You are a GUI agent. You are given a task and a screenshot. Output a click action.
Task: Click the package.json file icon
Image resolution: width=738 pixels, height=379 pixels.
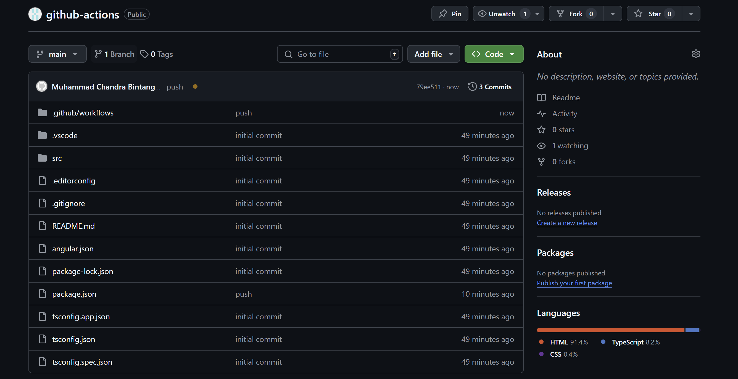(x=43, y=294)
